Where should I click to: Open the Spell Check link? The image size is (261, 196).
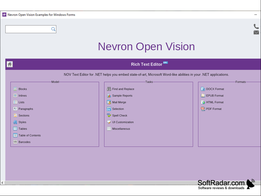tap(120, 115)
